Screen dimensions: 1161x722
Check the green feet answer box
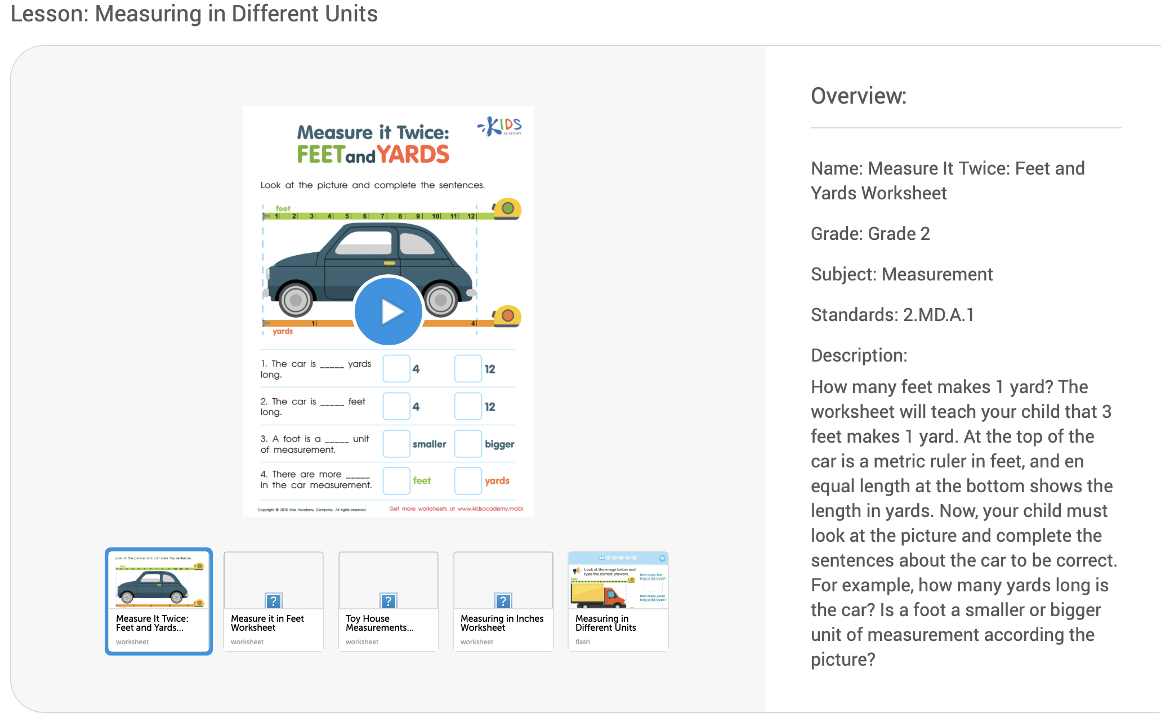[x=396, y=481]
